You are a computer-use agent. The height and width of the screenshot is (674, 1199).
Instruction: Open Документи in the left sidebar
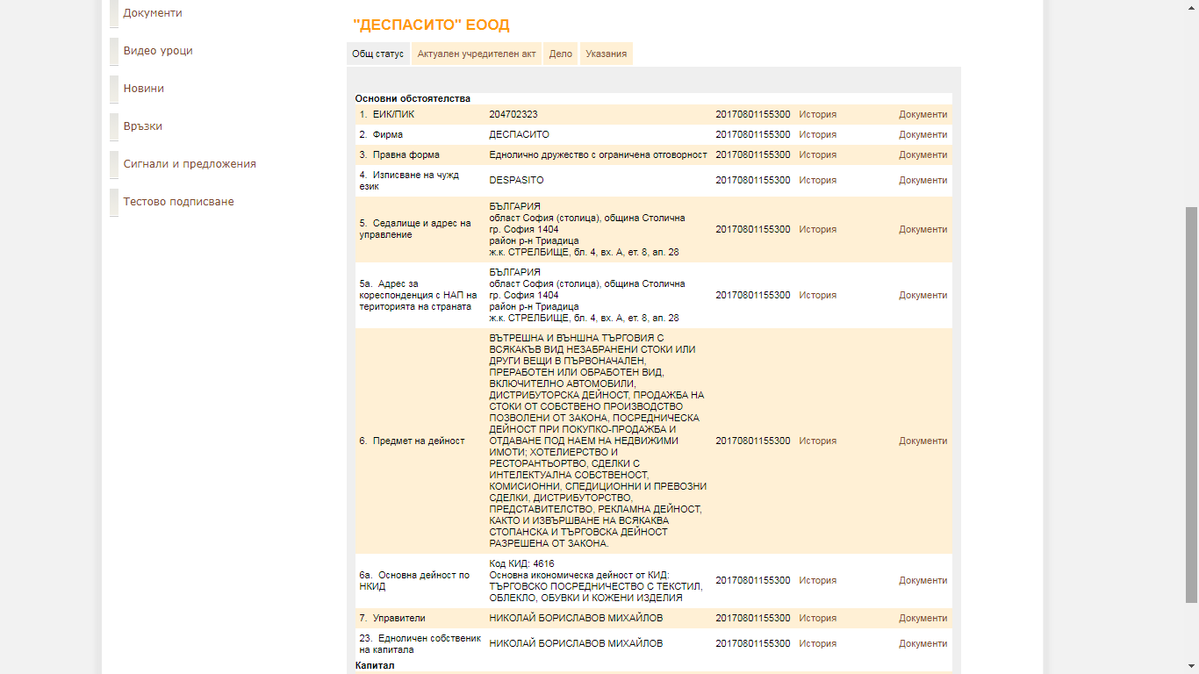pyautogui.click(x=153, y=13)
